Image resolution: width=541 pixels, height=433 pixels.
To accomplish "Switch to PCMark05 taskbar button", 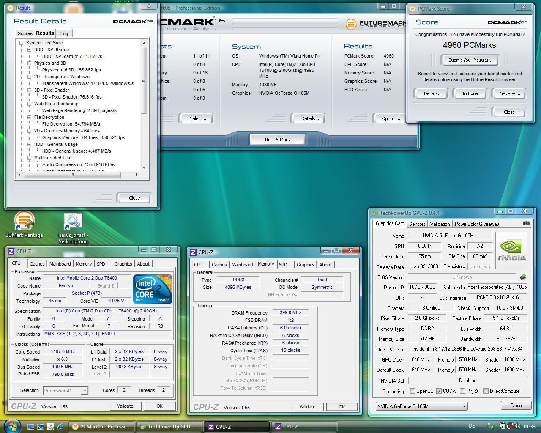I will click(x=101, y=427).
